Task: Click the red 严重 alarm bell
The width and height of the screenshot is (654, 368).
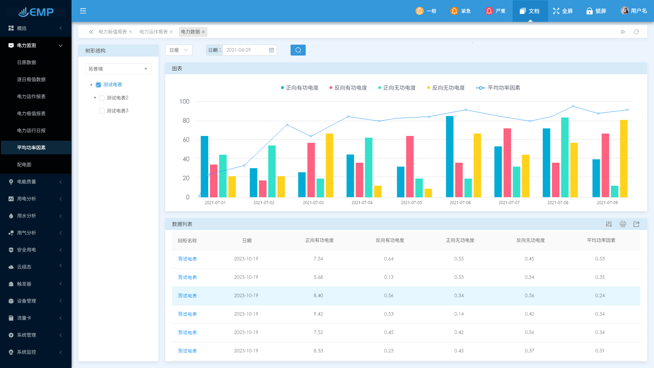Action: click(x=489, y=11)
